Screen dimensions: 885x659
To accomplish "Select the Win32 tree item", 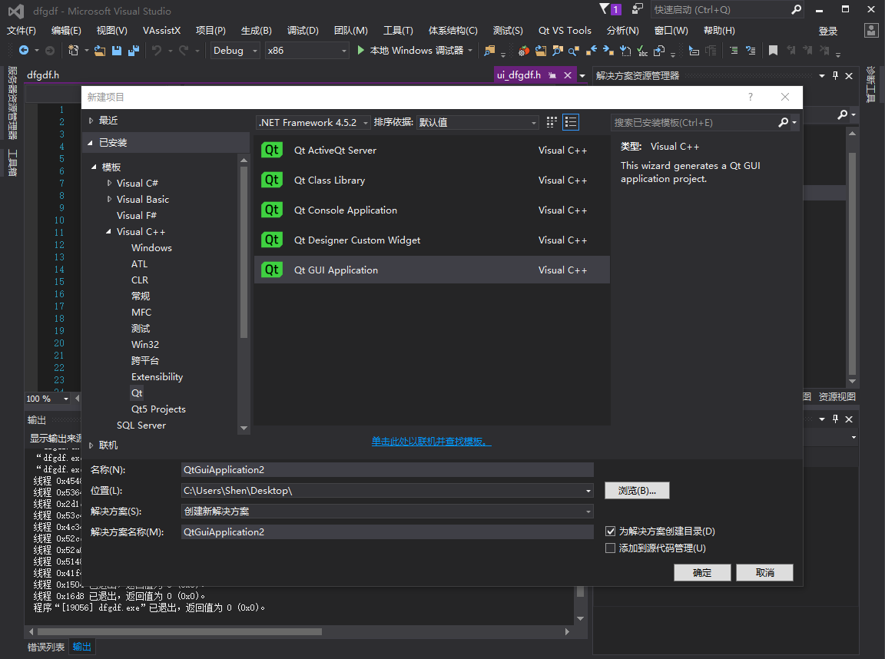I will tap(145, 344).
